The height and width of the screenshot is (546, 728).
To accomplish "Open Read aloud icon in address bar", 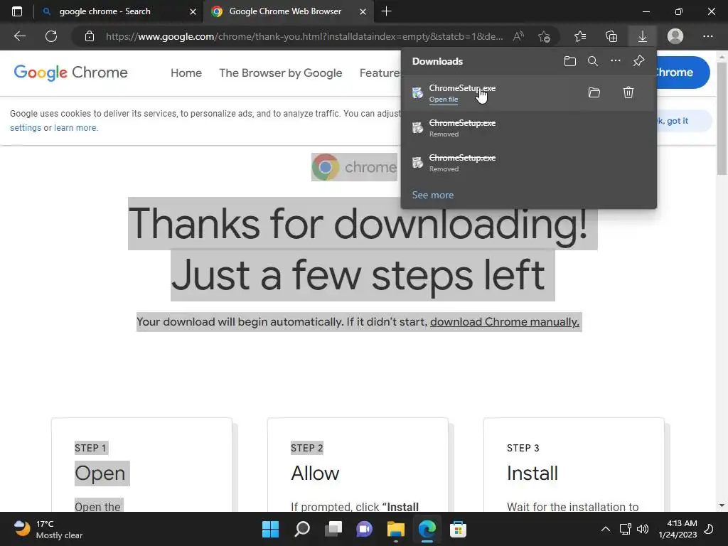I will 518,36.
